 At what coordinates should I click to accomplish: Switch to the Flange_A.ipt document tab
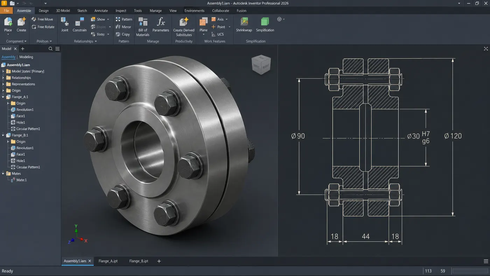[108, 261]
